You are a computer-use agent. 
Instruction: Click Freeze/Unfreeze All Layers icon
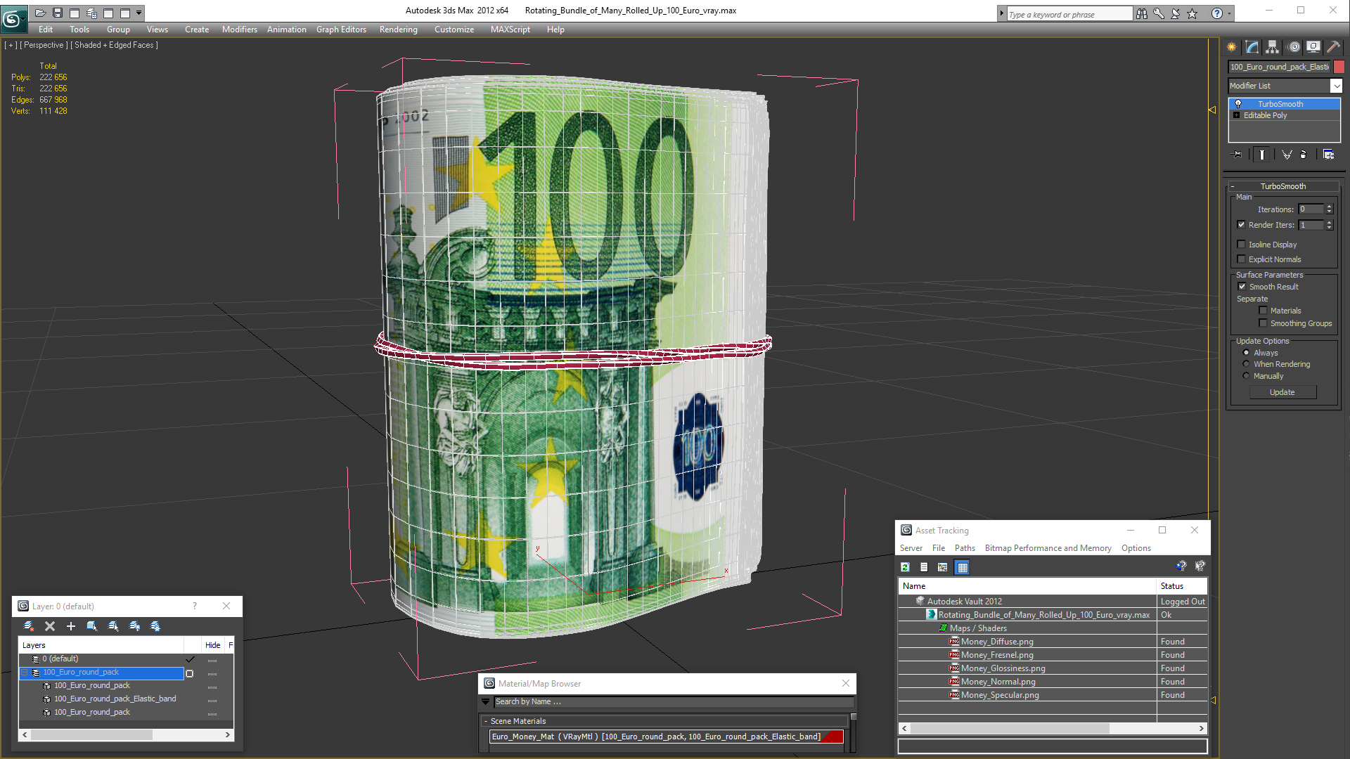click(155, 626)
